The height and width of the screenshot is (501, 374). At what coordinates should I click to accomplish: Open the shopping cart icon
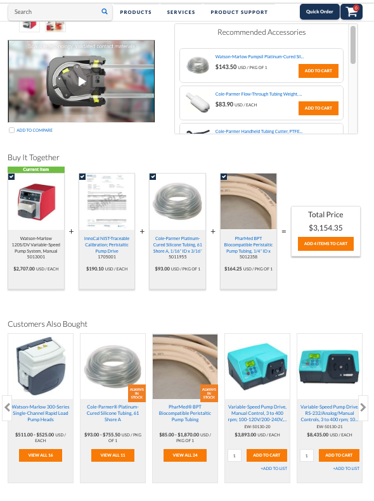click(351, 12)
